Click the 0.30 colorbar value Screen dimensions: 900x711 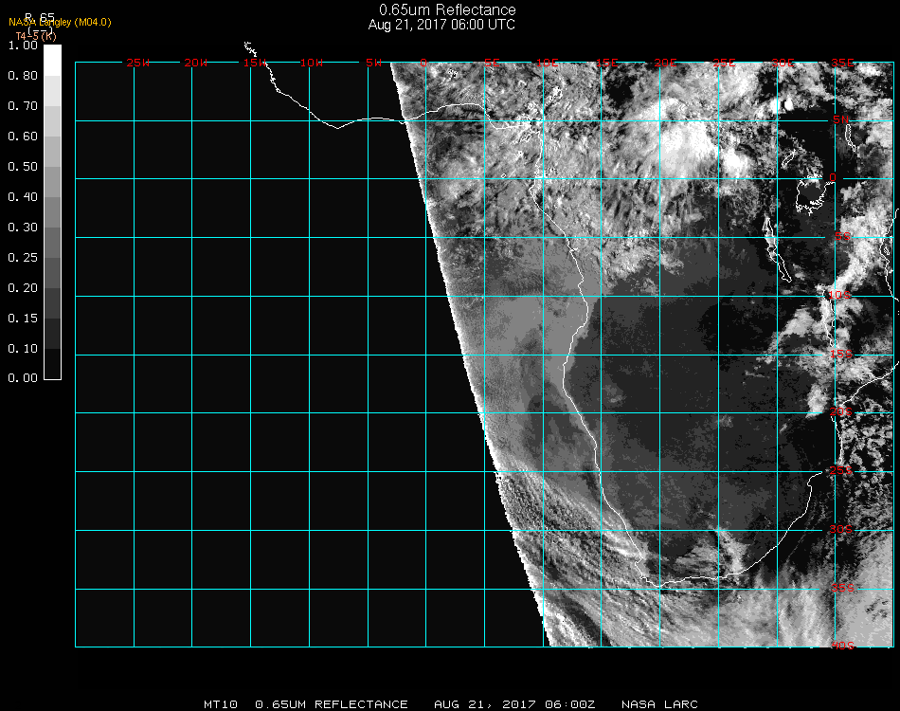pos(23,228)
